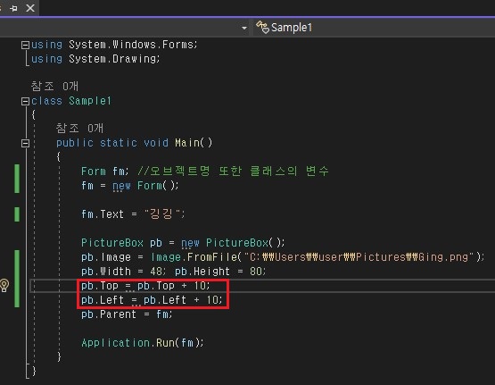Collapse the using directives region
The image size is (495, 385).
[25, 46]
